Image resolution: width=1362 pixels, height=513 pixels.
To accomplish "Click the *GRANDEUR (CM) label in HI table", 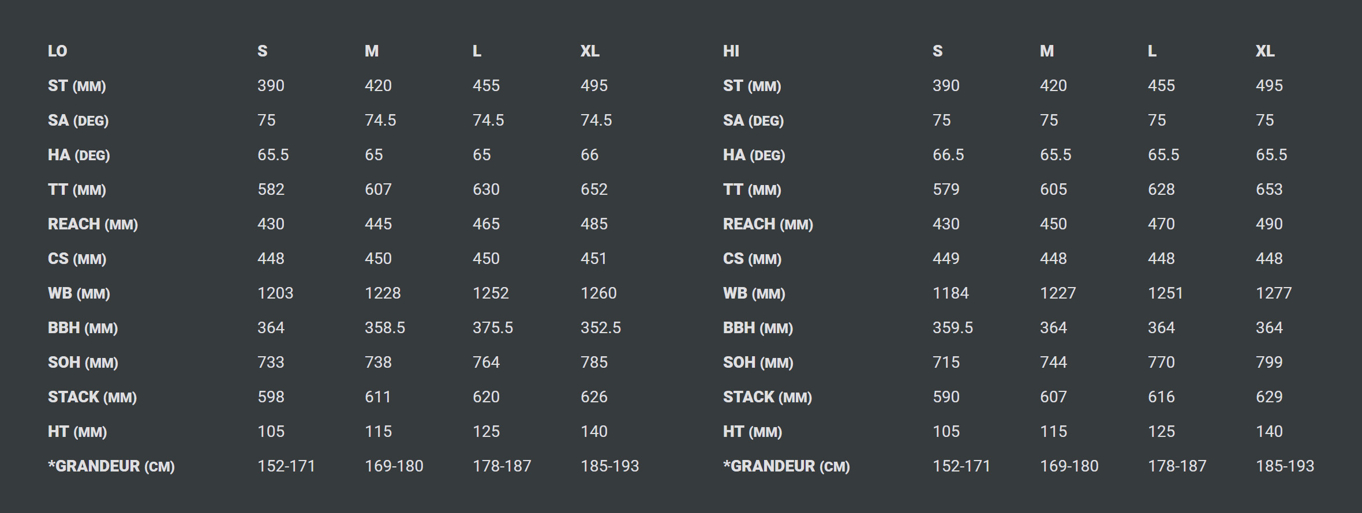I will click(786, 466).
